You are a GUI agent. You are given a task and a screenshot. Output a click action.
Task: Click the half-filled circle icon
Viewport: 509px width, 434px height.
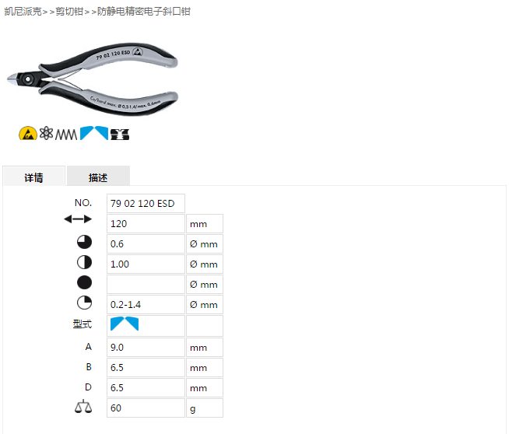84,262
